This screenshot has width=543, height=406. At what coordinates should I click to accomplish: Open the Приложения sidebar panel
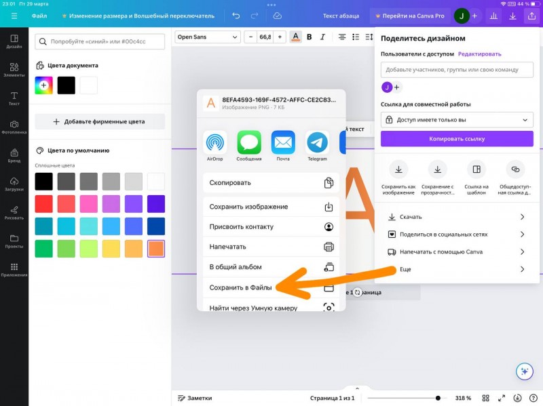(x=14, y=270)
